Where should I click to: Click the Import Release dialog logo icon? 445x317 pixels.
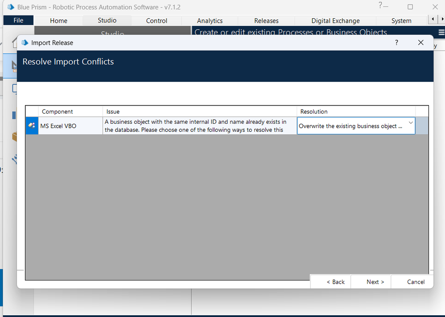(x=25, y=43)
